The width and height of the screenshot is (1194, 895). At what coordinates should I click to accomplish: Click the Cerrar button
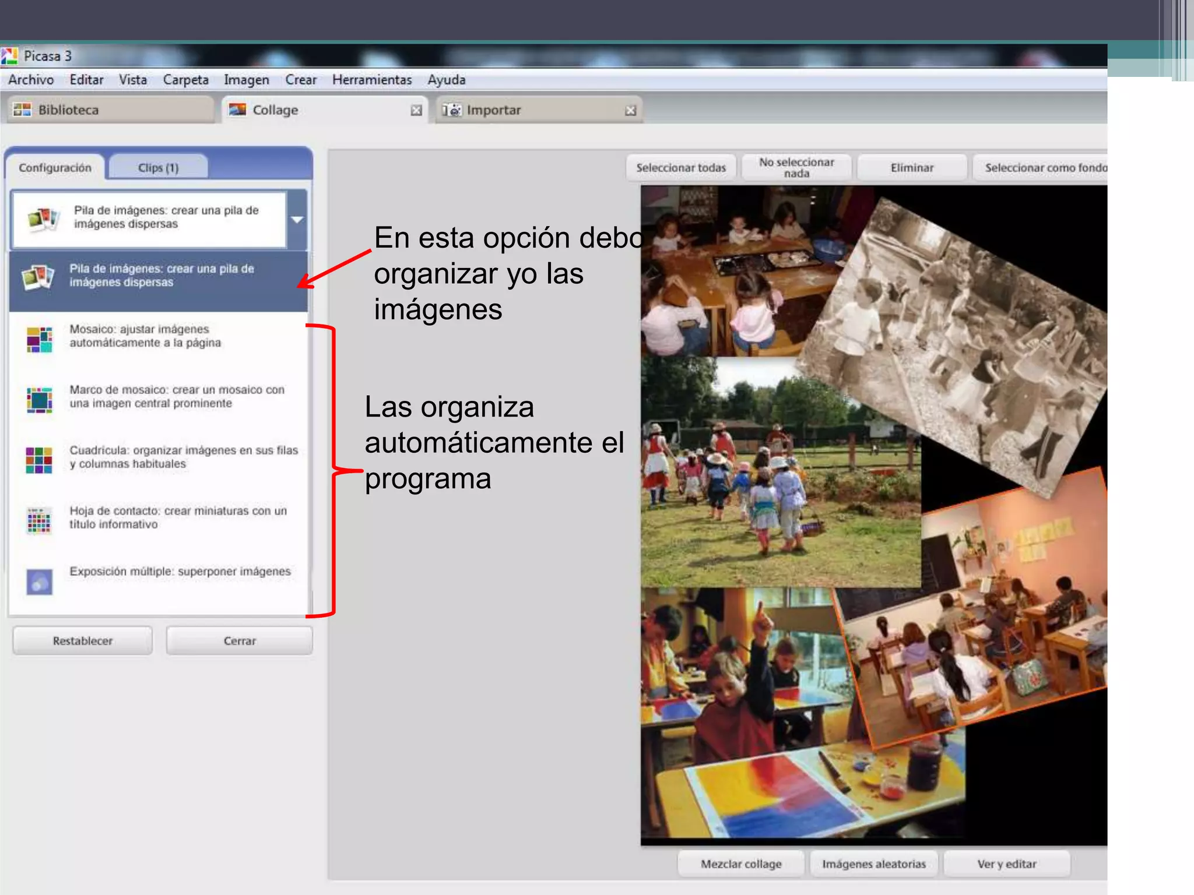(x=240, y=641)
